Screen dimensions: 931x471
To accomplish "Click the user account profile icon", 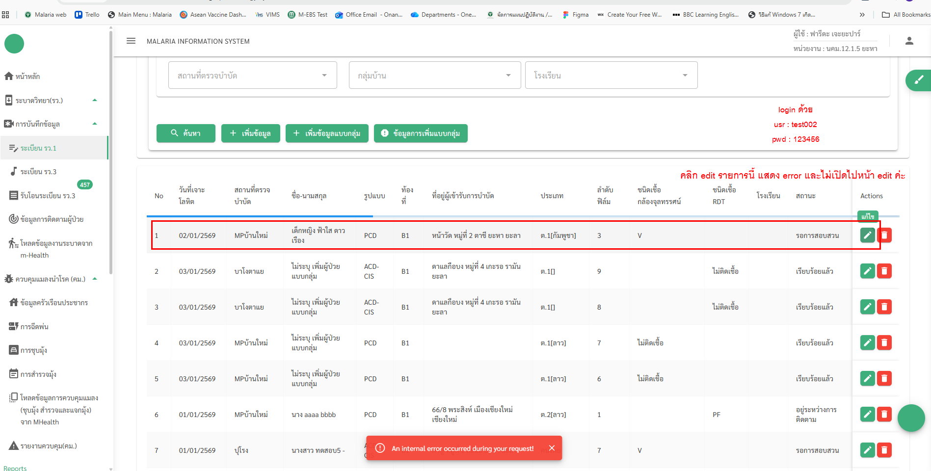I will (909, 41).
